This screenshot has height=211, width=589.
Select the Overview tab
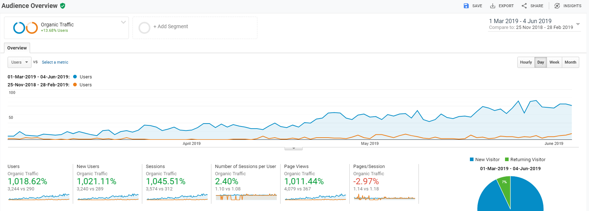[17, 48]
